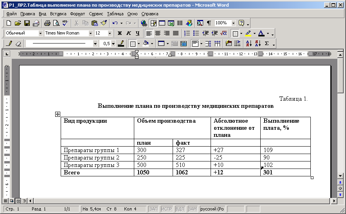Open the Файл menu

[11, 14]
